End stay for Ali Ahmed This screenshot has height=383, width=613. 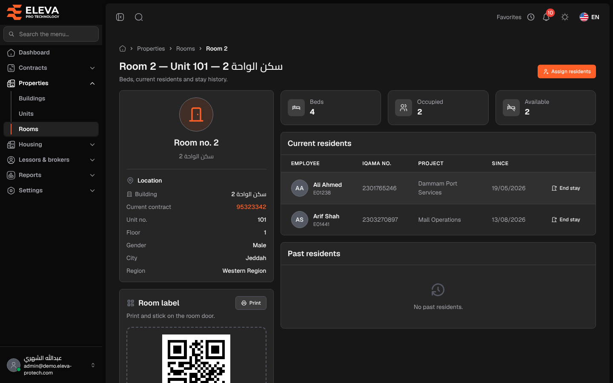[x=566, y=188]
